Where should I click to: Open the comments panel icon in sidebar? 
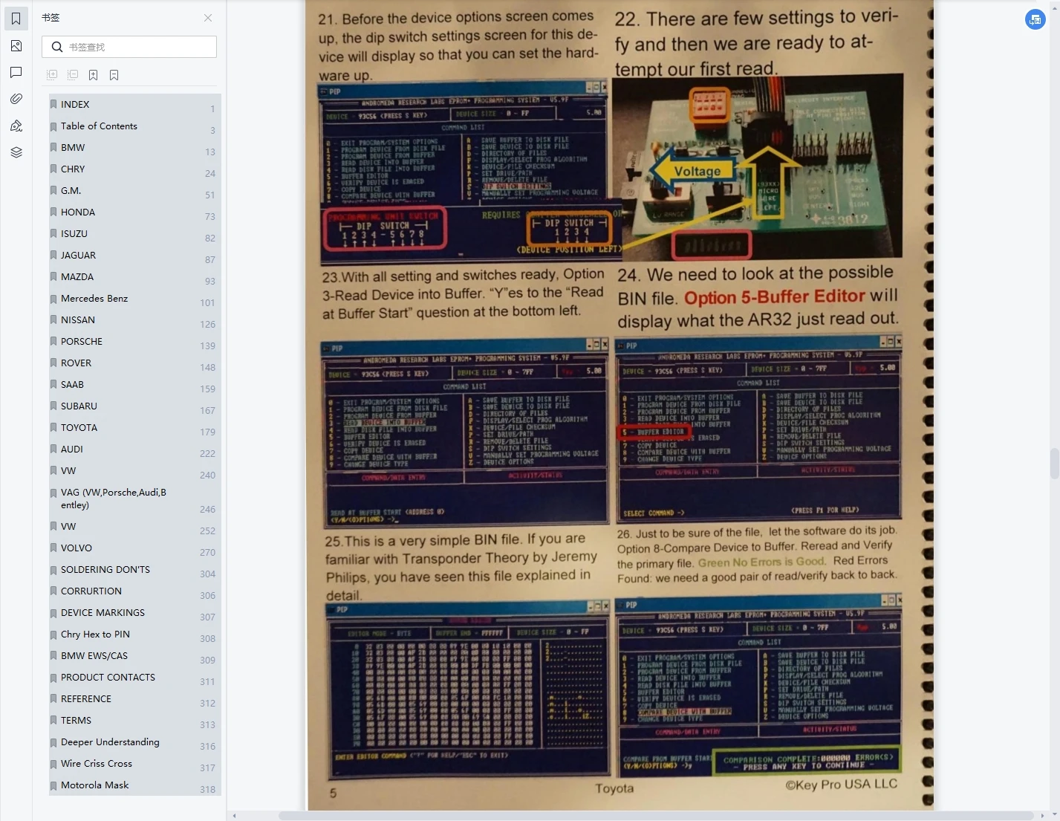16,72
